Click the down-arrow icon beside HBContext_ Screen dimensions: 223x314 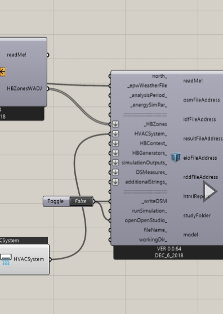coord(115,143)
